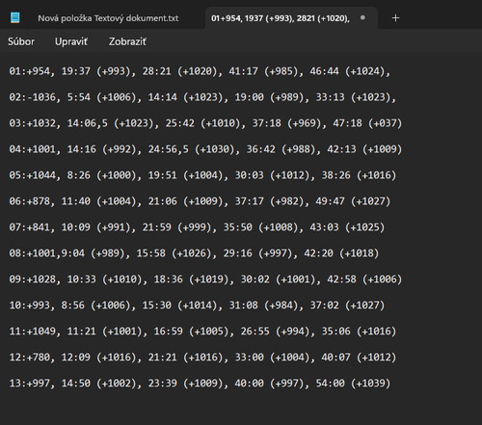This screenshot has width=482, height=425.
Task: Click the value 8:26 in line 05
Action: pyautogui.click(x=79, y=175)
